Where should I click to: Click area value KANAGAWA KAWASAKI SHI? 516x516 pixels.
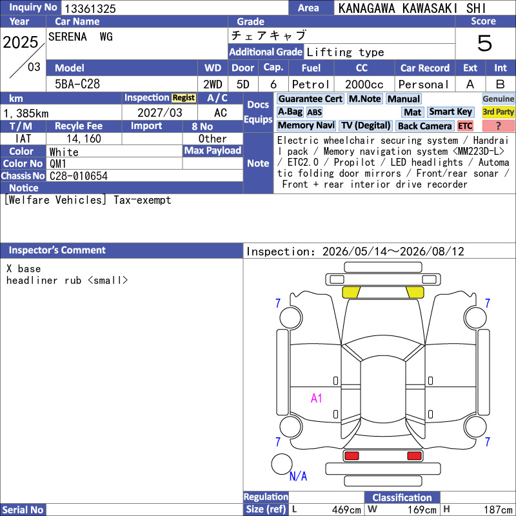[x=412, y=8]
